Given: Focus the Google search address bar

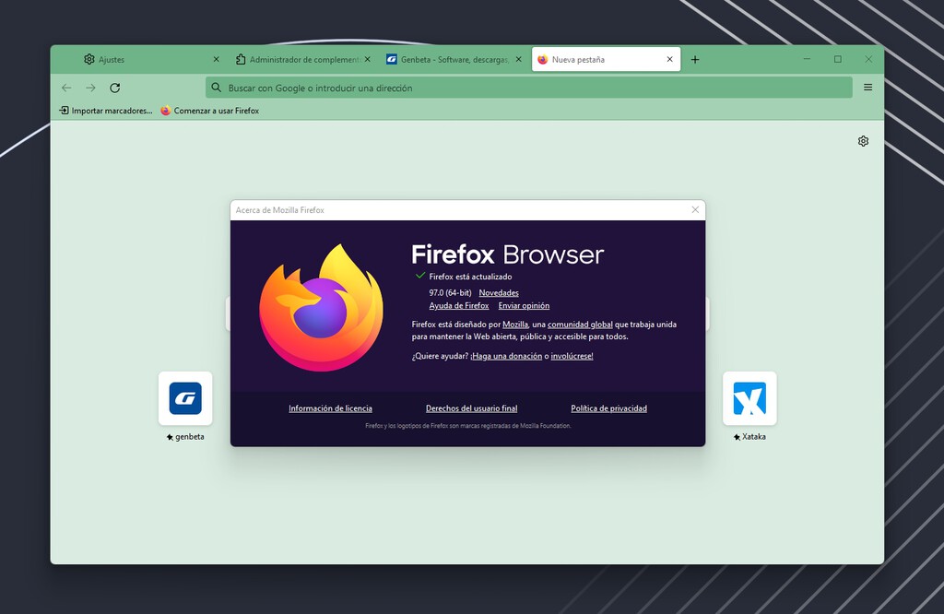Looking at the screenshot, I should pos(528,88).
